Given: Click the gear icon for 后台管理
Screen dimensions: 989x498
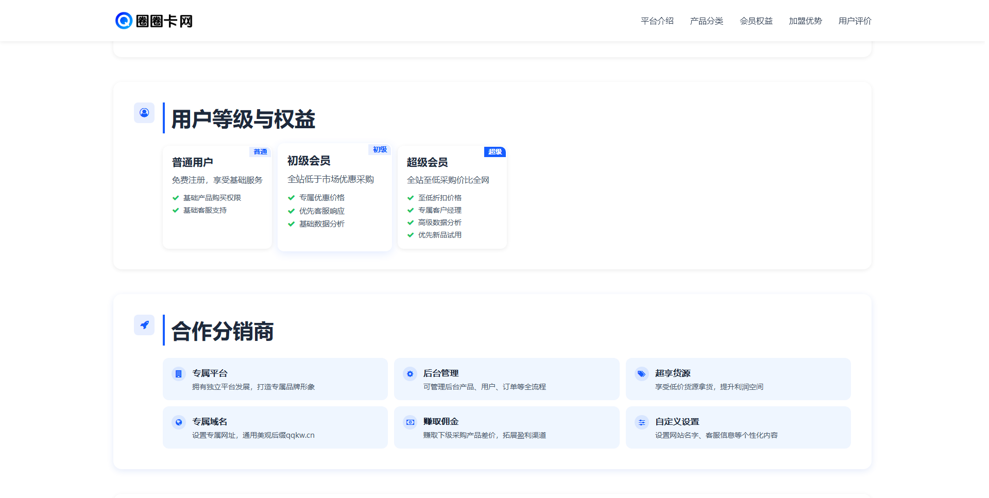Looking at the screenshot, I should [410, 374].
